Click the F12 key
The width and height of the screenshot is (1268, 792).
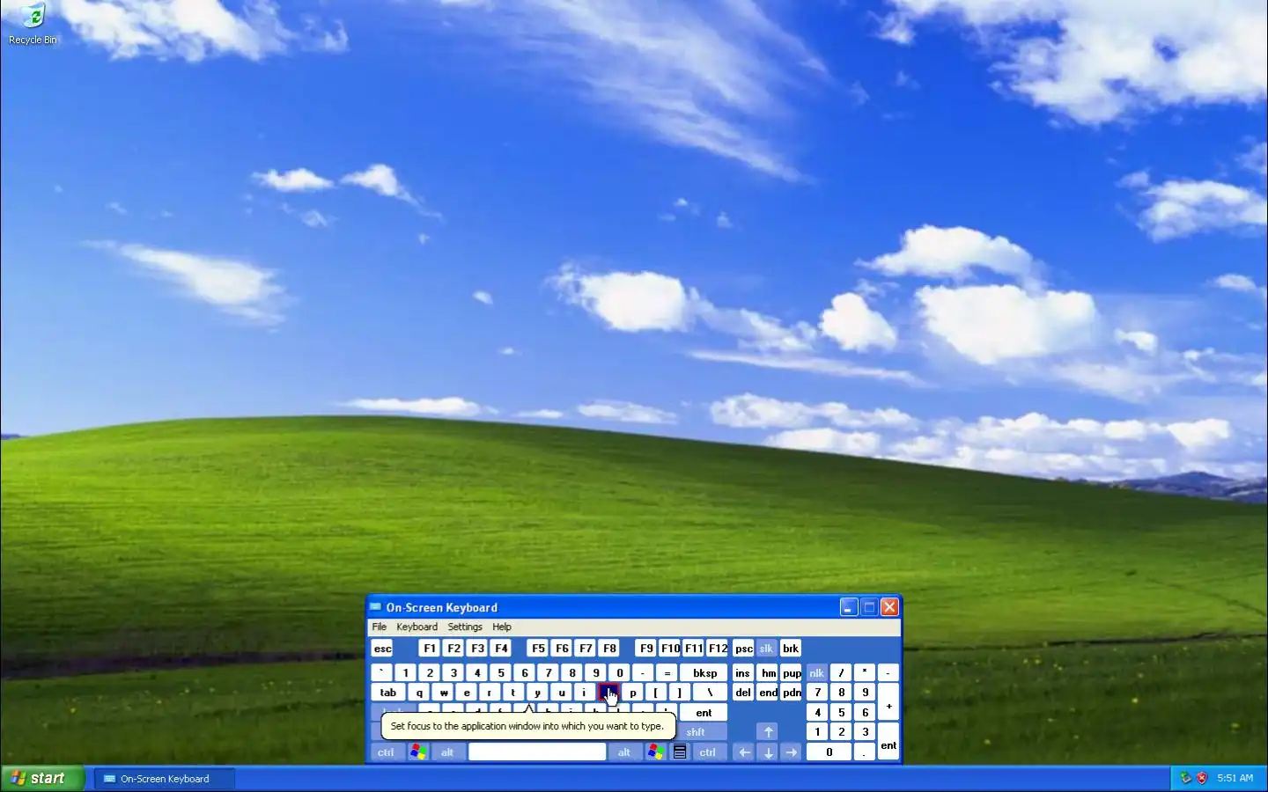click(x=718, y=649)
